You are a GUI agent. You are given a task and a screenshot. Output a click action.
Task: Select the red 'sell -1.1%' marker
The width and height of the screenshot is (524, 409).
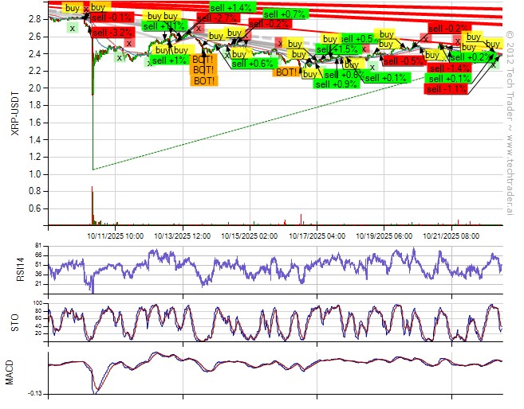click(x=446, y=89)
